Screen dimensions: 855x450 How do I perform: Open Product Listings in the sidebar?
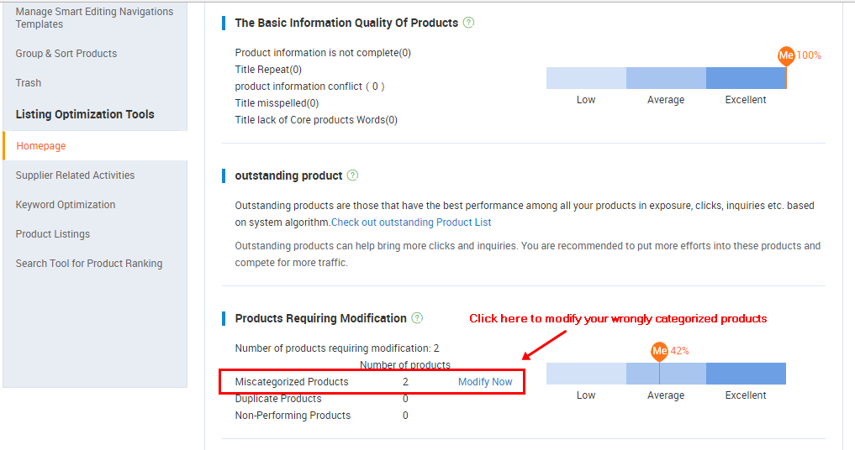tap(53, 234)
